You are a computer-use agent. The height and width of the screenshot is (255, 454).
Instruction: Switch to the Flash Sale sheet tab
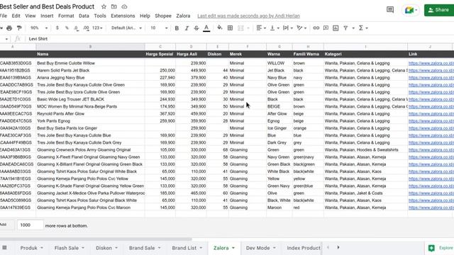pos(69,248)
